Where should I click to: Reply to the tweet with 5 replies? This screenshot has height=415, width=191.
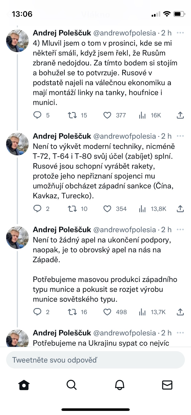(38, 115)
